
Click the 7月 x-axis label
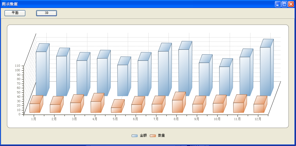click(x=156, y=119)
